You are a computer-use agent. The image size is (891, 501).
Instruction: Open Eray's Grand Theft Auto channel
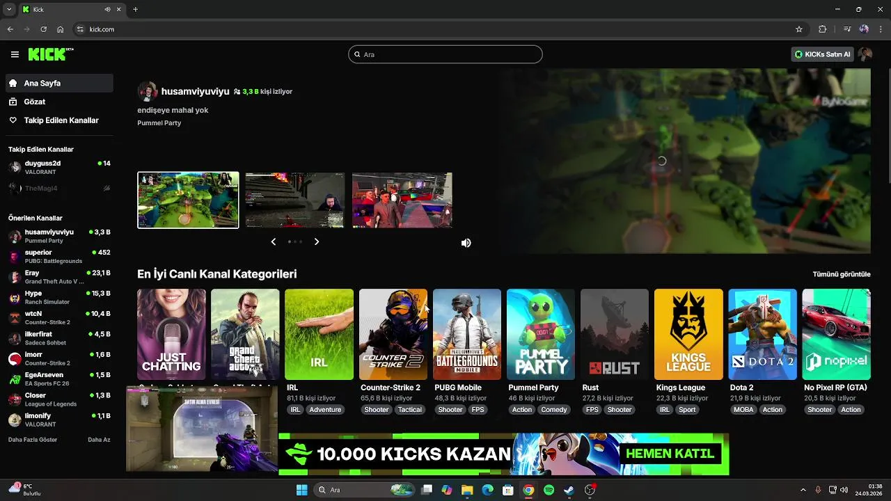(60, 277)
